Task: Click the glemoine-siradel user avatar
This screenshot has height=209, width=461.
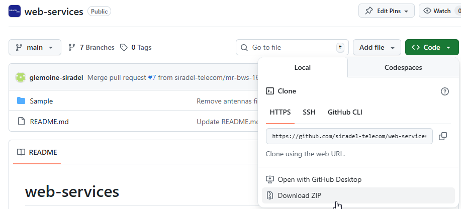Action: (21, 77)
